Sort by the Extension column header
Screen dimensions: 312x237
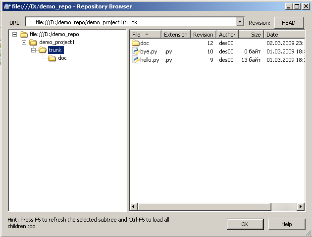coord(176,35)
